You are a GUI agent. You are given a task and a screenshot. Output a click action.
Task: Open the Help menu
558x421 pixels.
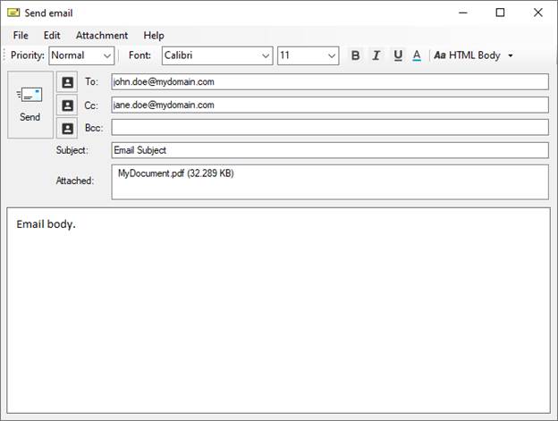point(154,35)
